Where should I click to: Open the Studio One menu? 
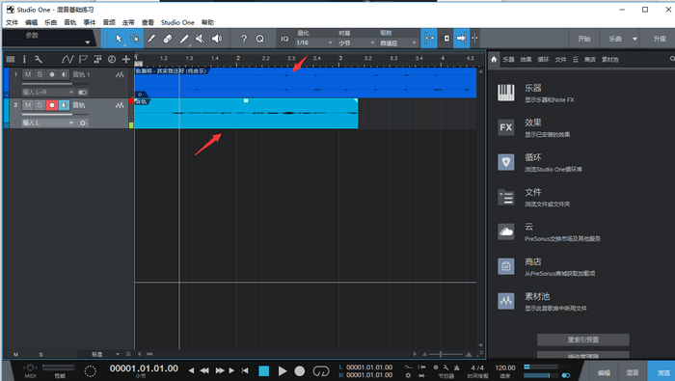tap(177, 22)
